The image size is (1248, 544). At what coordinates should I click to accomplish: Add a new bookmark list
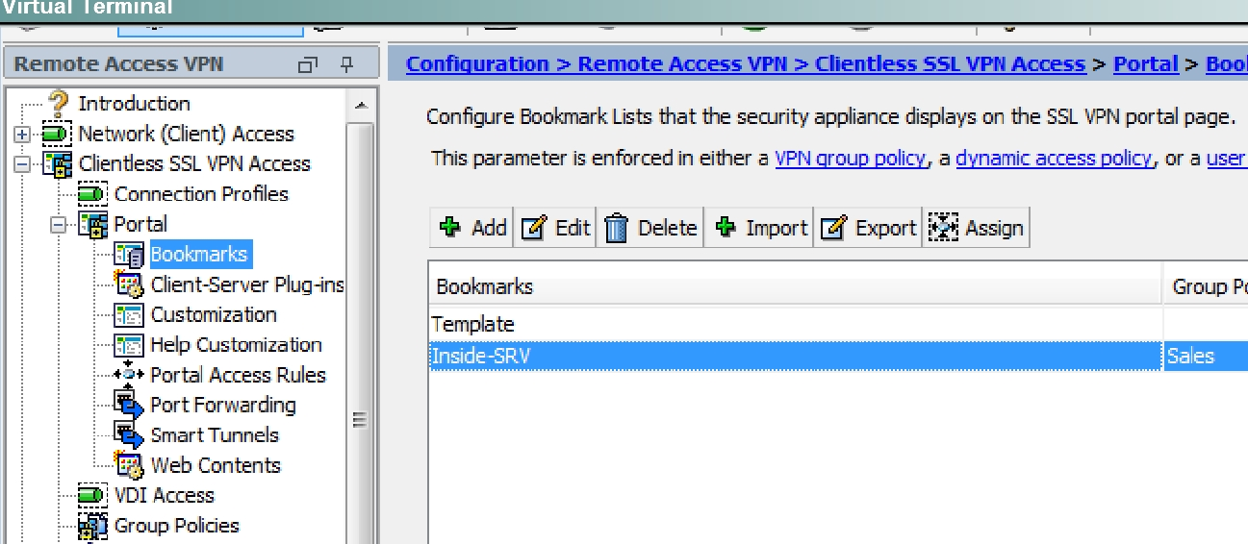(472, 228)
